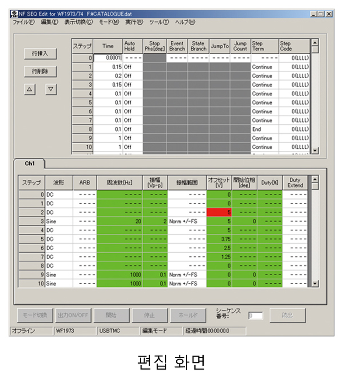Click the Step Code column header
343x382 pixels.
[x=294, y=46]
